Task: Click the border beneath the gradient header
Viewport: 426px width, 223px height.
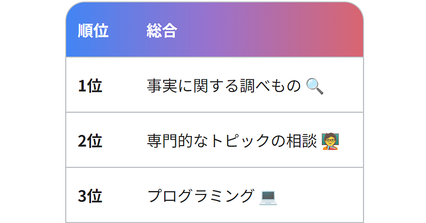Action: coord(215,57)
